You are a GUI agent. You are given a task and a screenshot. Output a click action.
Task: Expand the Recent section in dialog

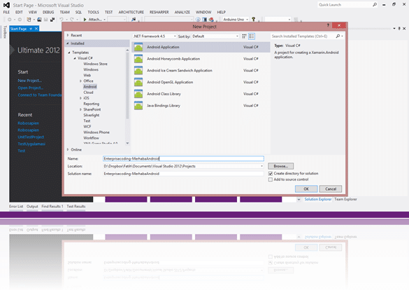(x=68, y=35)
